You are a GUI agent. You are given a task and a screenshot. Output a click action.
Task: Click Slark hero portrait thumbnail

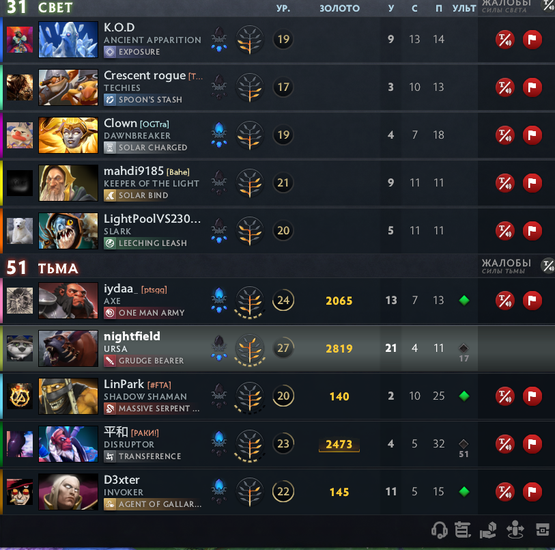point(68,231)
